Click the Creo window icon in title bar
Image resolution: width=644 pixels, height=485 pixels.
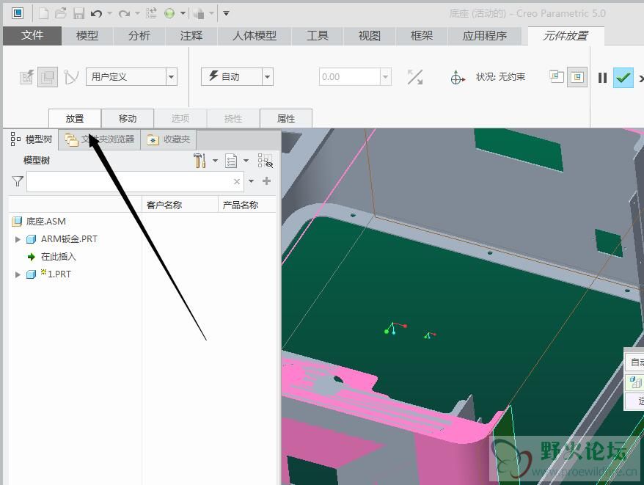pos(18,13)
